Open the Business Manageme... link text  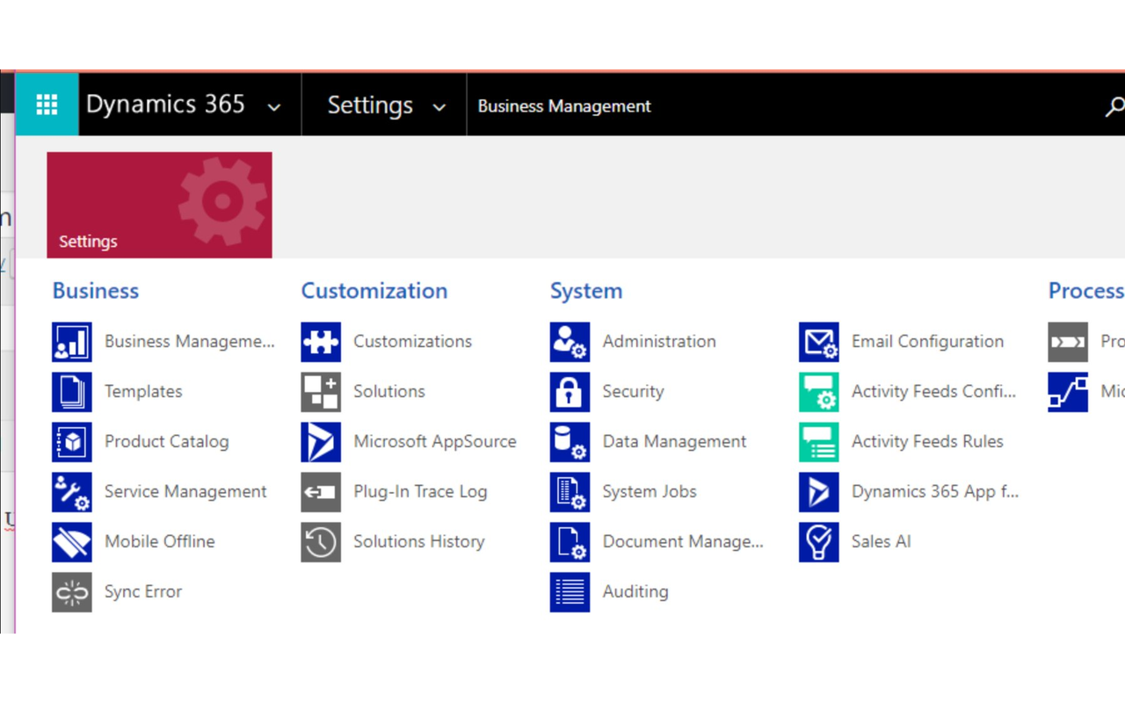[x=190, y=342]
